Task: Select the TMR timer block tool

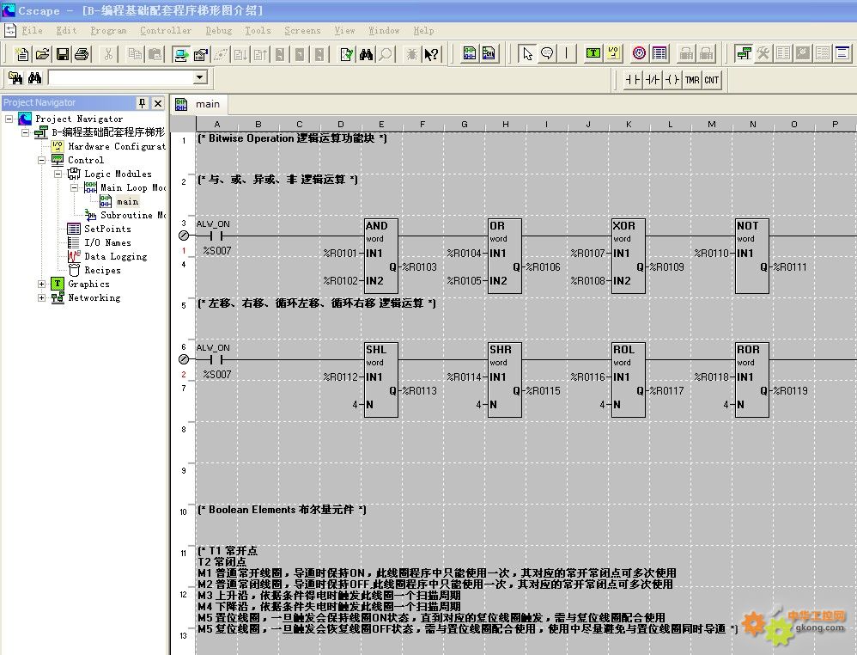Action: point(692,80)
